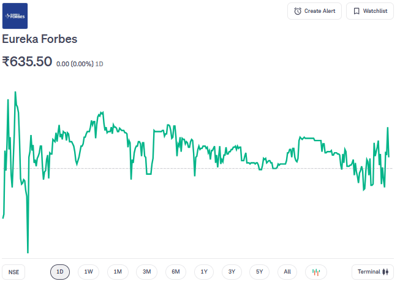Display the 5Y price history
Viewport: 400px width, 284px height.
pos(260,272)
